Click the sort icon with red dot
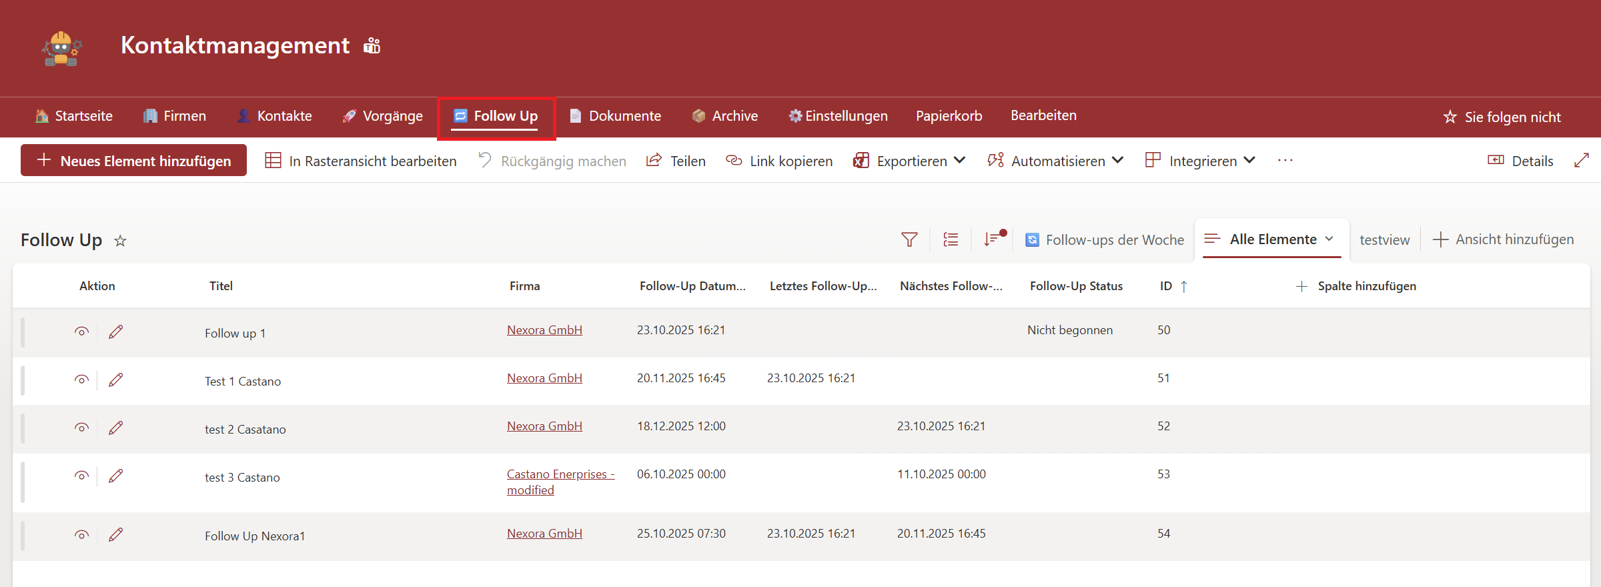The height and width of the screenshot is (587, 1601). 993,239
